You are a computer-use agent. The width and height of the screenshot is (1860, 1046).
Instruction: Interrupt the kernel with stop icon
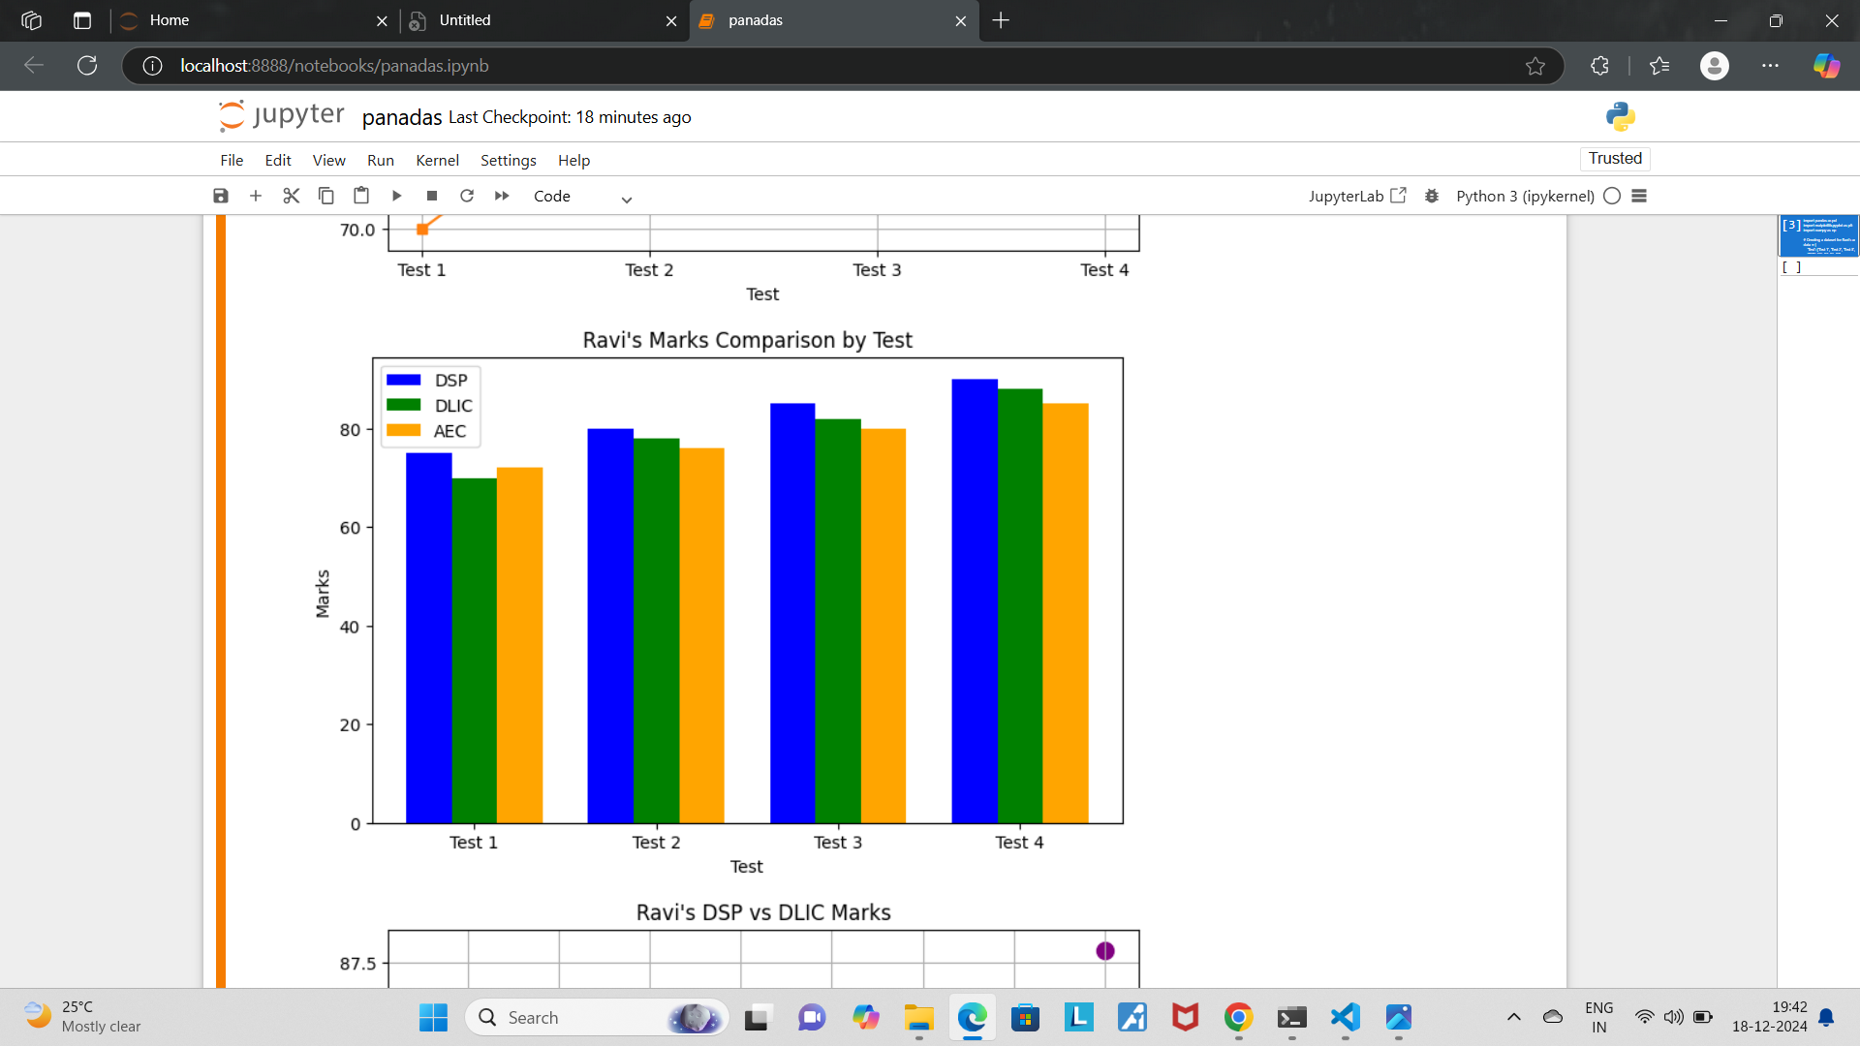point(432,196)
